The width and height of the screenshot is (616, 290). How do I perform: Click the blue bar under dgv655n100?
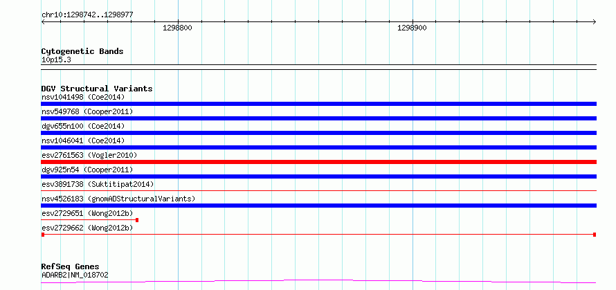318,133
